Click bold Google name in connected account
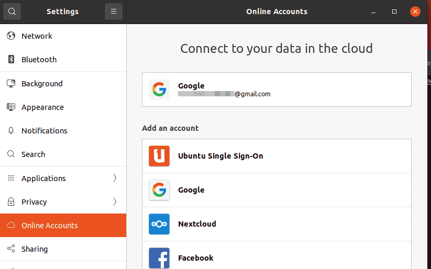The image size is (431, 269). pyautogui.click(x=191, y=86)
